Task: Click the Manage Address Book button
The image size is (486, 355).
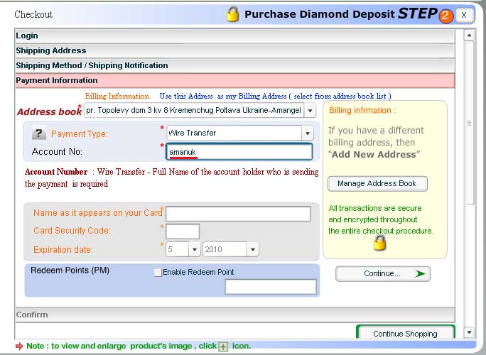Action: [x=377, y=184]
